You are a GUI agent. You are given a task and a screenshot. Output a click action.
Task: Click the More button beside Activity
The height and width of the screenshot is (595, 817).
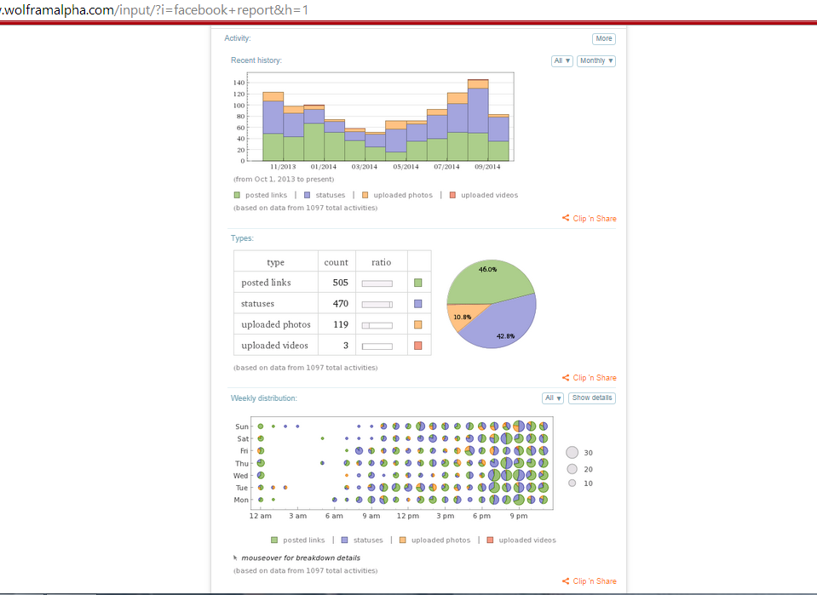pos(603,38)
